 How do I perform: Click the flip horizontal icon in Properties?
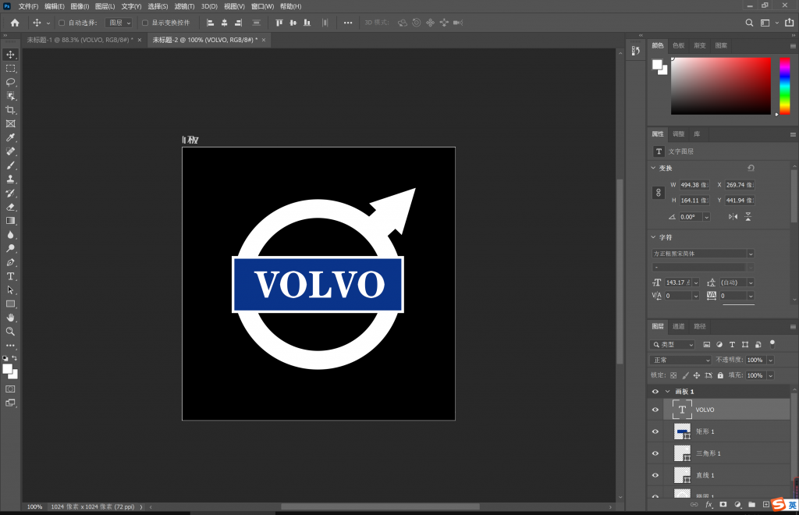pyautogui.click(x=733, y=217)
